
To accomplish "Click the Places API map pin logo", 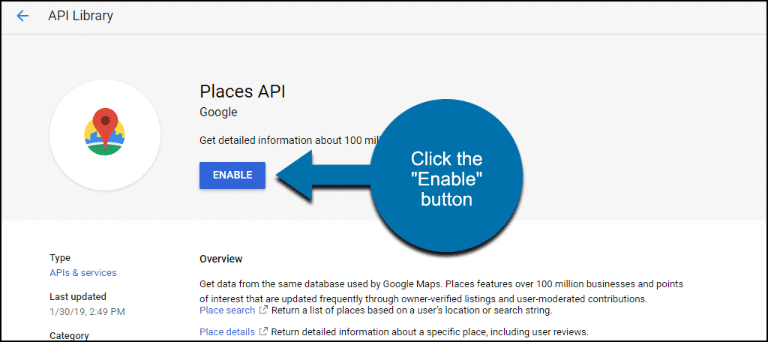I will [104, 132].
